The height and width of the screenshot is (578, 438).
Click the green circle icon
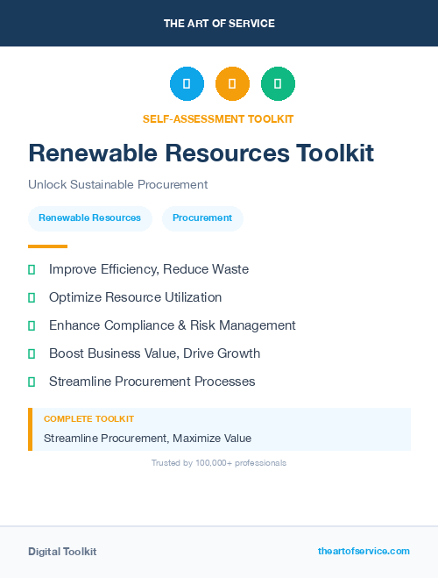click(278, 83)
